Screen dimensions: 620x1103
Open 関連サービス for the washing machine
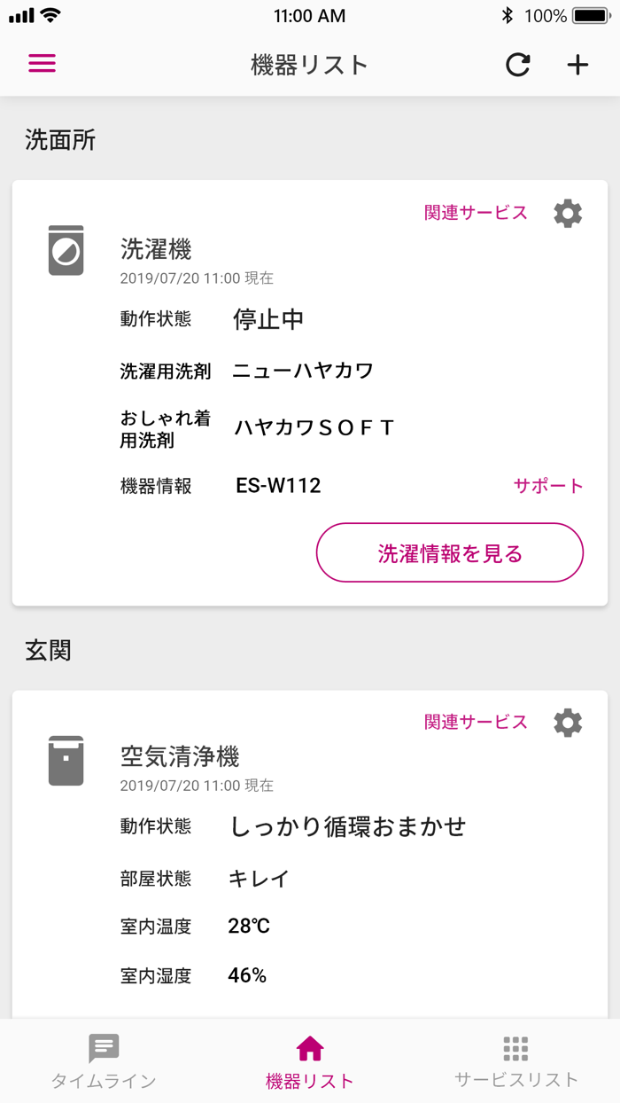[x=476, y=213]
